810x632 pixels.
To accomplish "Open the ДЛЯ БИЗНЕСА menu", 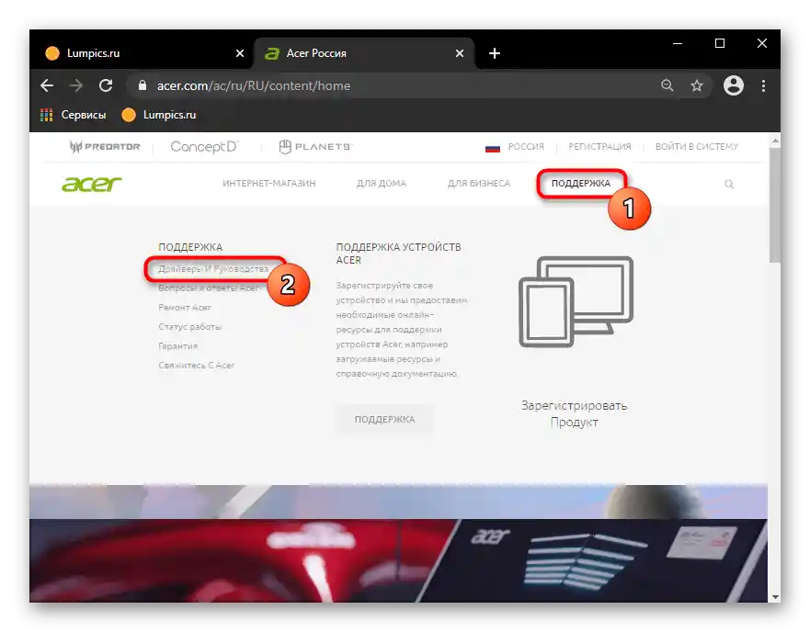I will (479, 184).
